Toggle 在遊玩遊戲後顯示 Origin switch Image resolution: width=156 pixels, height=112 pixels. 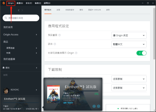point(141,53)
